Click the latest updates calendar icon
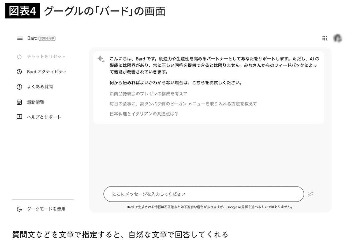 tap(19, 102)
